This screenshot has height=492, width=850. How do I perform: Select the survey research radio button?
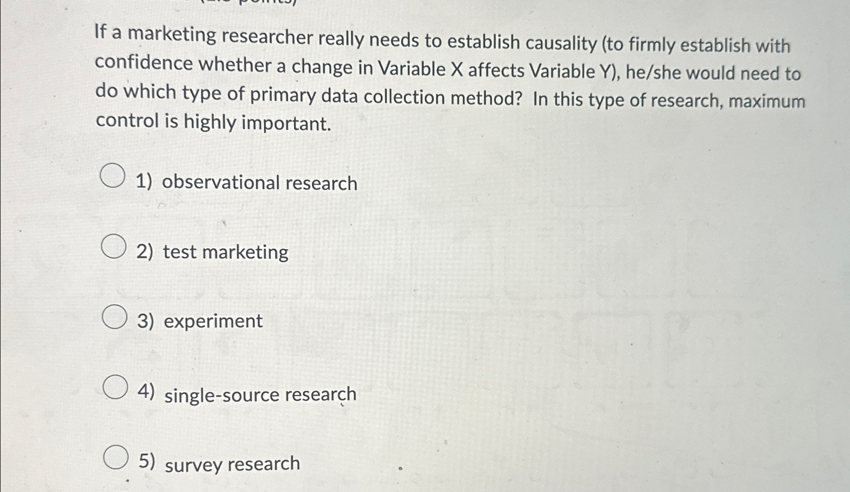(117, 458)
